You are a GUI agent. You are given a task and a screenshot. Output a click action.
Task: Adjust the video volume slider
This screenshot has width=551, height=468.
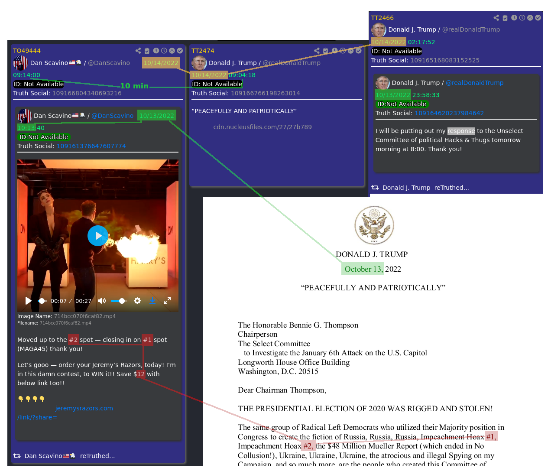click(x=118, y=301)
